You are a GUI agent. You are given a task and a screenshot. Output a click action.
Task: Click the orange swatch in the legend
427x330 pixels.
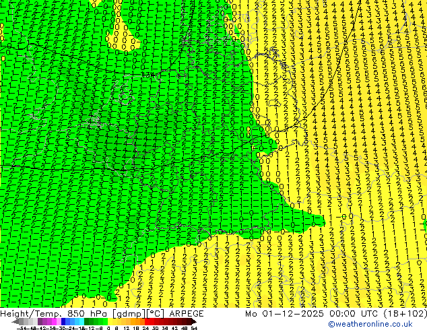138,321
